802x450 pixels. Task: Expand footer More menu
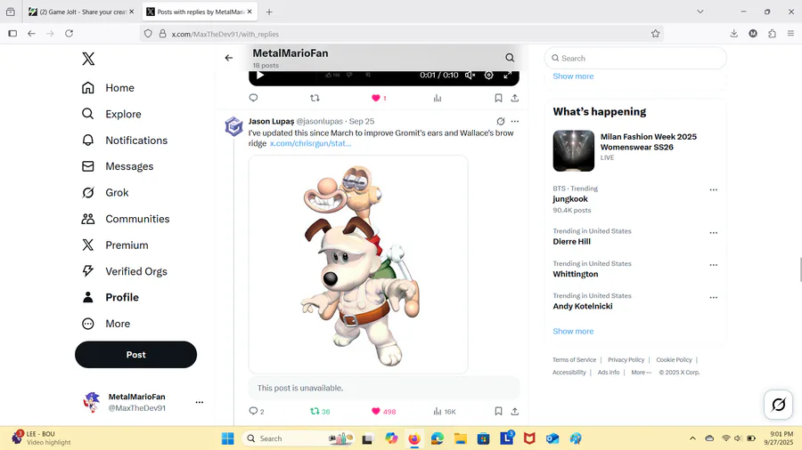point(641,373)
